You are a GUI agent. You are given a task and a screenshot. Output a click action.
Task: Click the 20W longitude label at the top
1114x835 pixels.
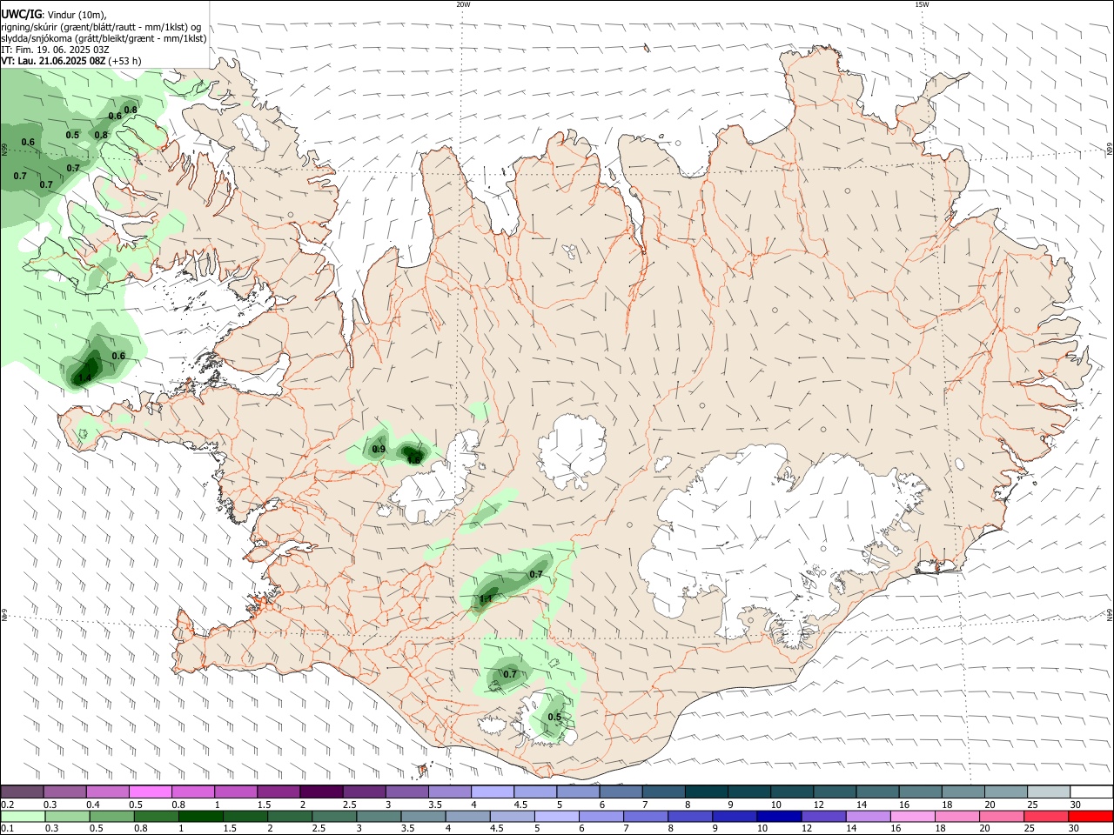[x=464, y=4]
